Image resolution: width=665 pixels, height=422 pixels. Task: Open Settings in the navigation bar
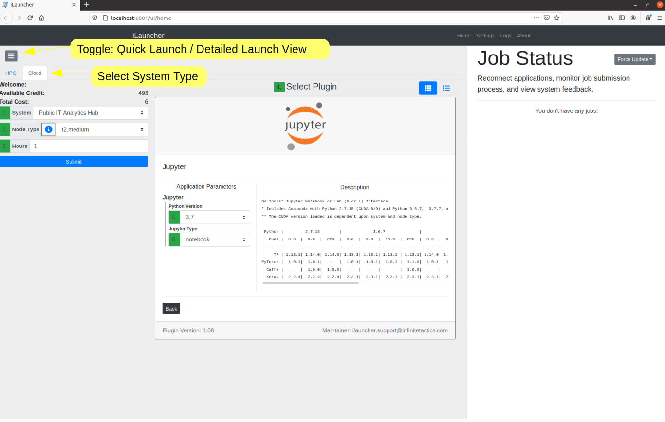(x=485, y=36)
